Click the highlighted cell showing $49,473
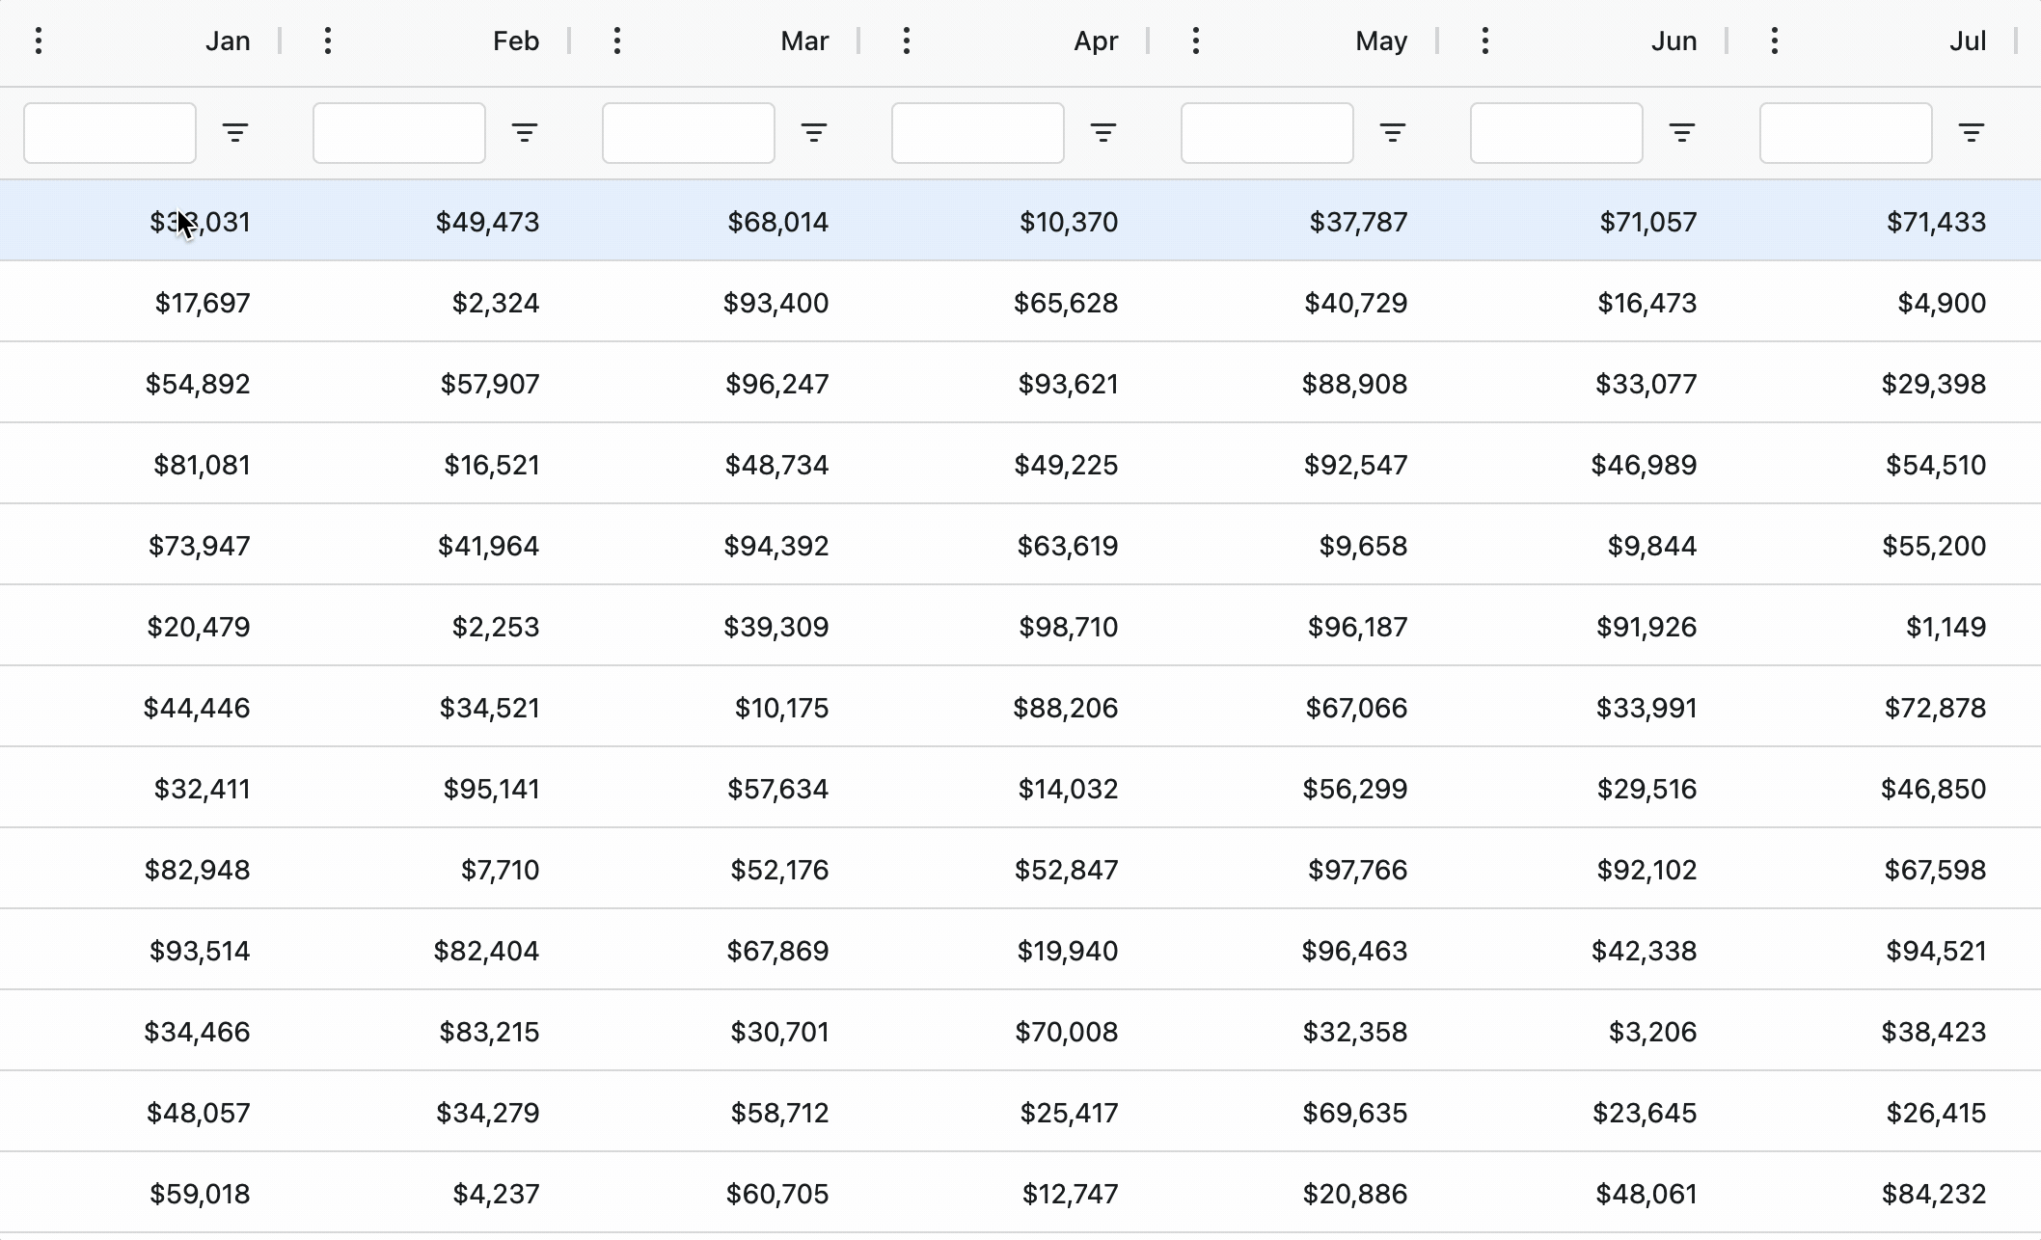 coord(487,221)
